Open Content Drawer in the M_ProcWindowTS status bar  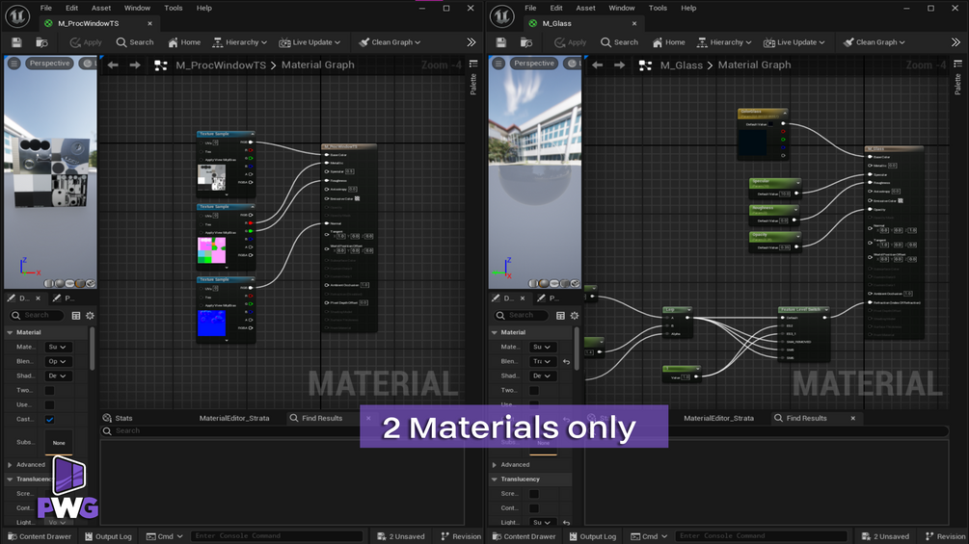click(40, 536)
